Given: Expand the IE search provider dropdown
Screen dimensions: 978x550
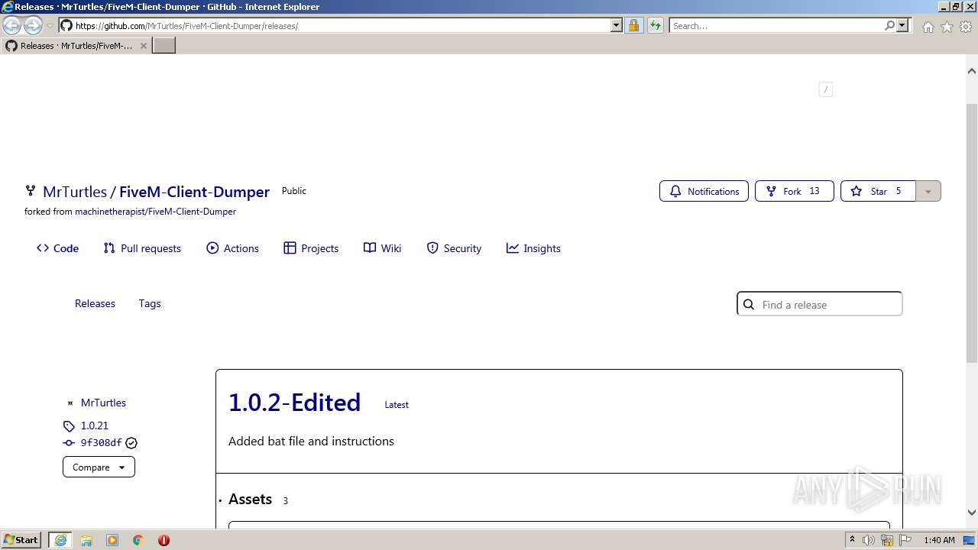Looking at the screenshot, I should click(x=902, y=25).
